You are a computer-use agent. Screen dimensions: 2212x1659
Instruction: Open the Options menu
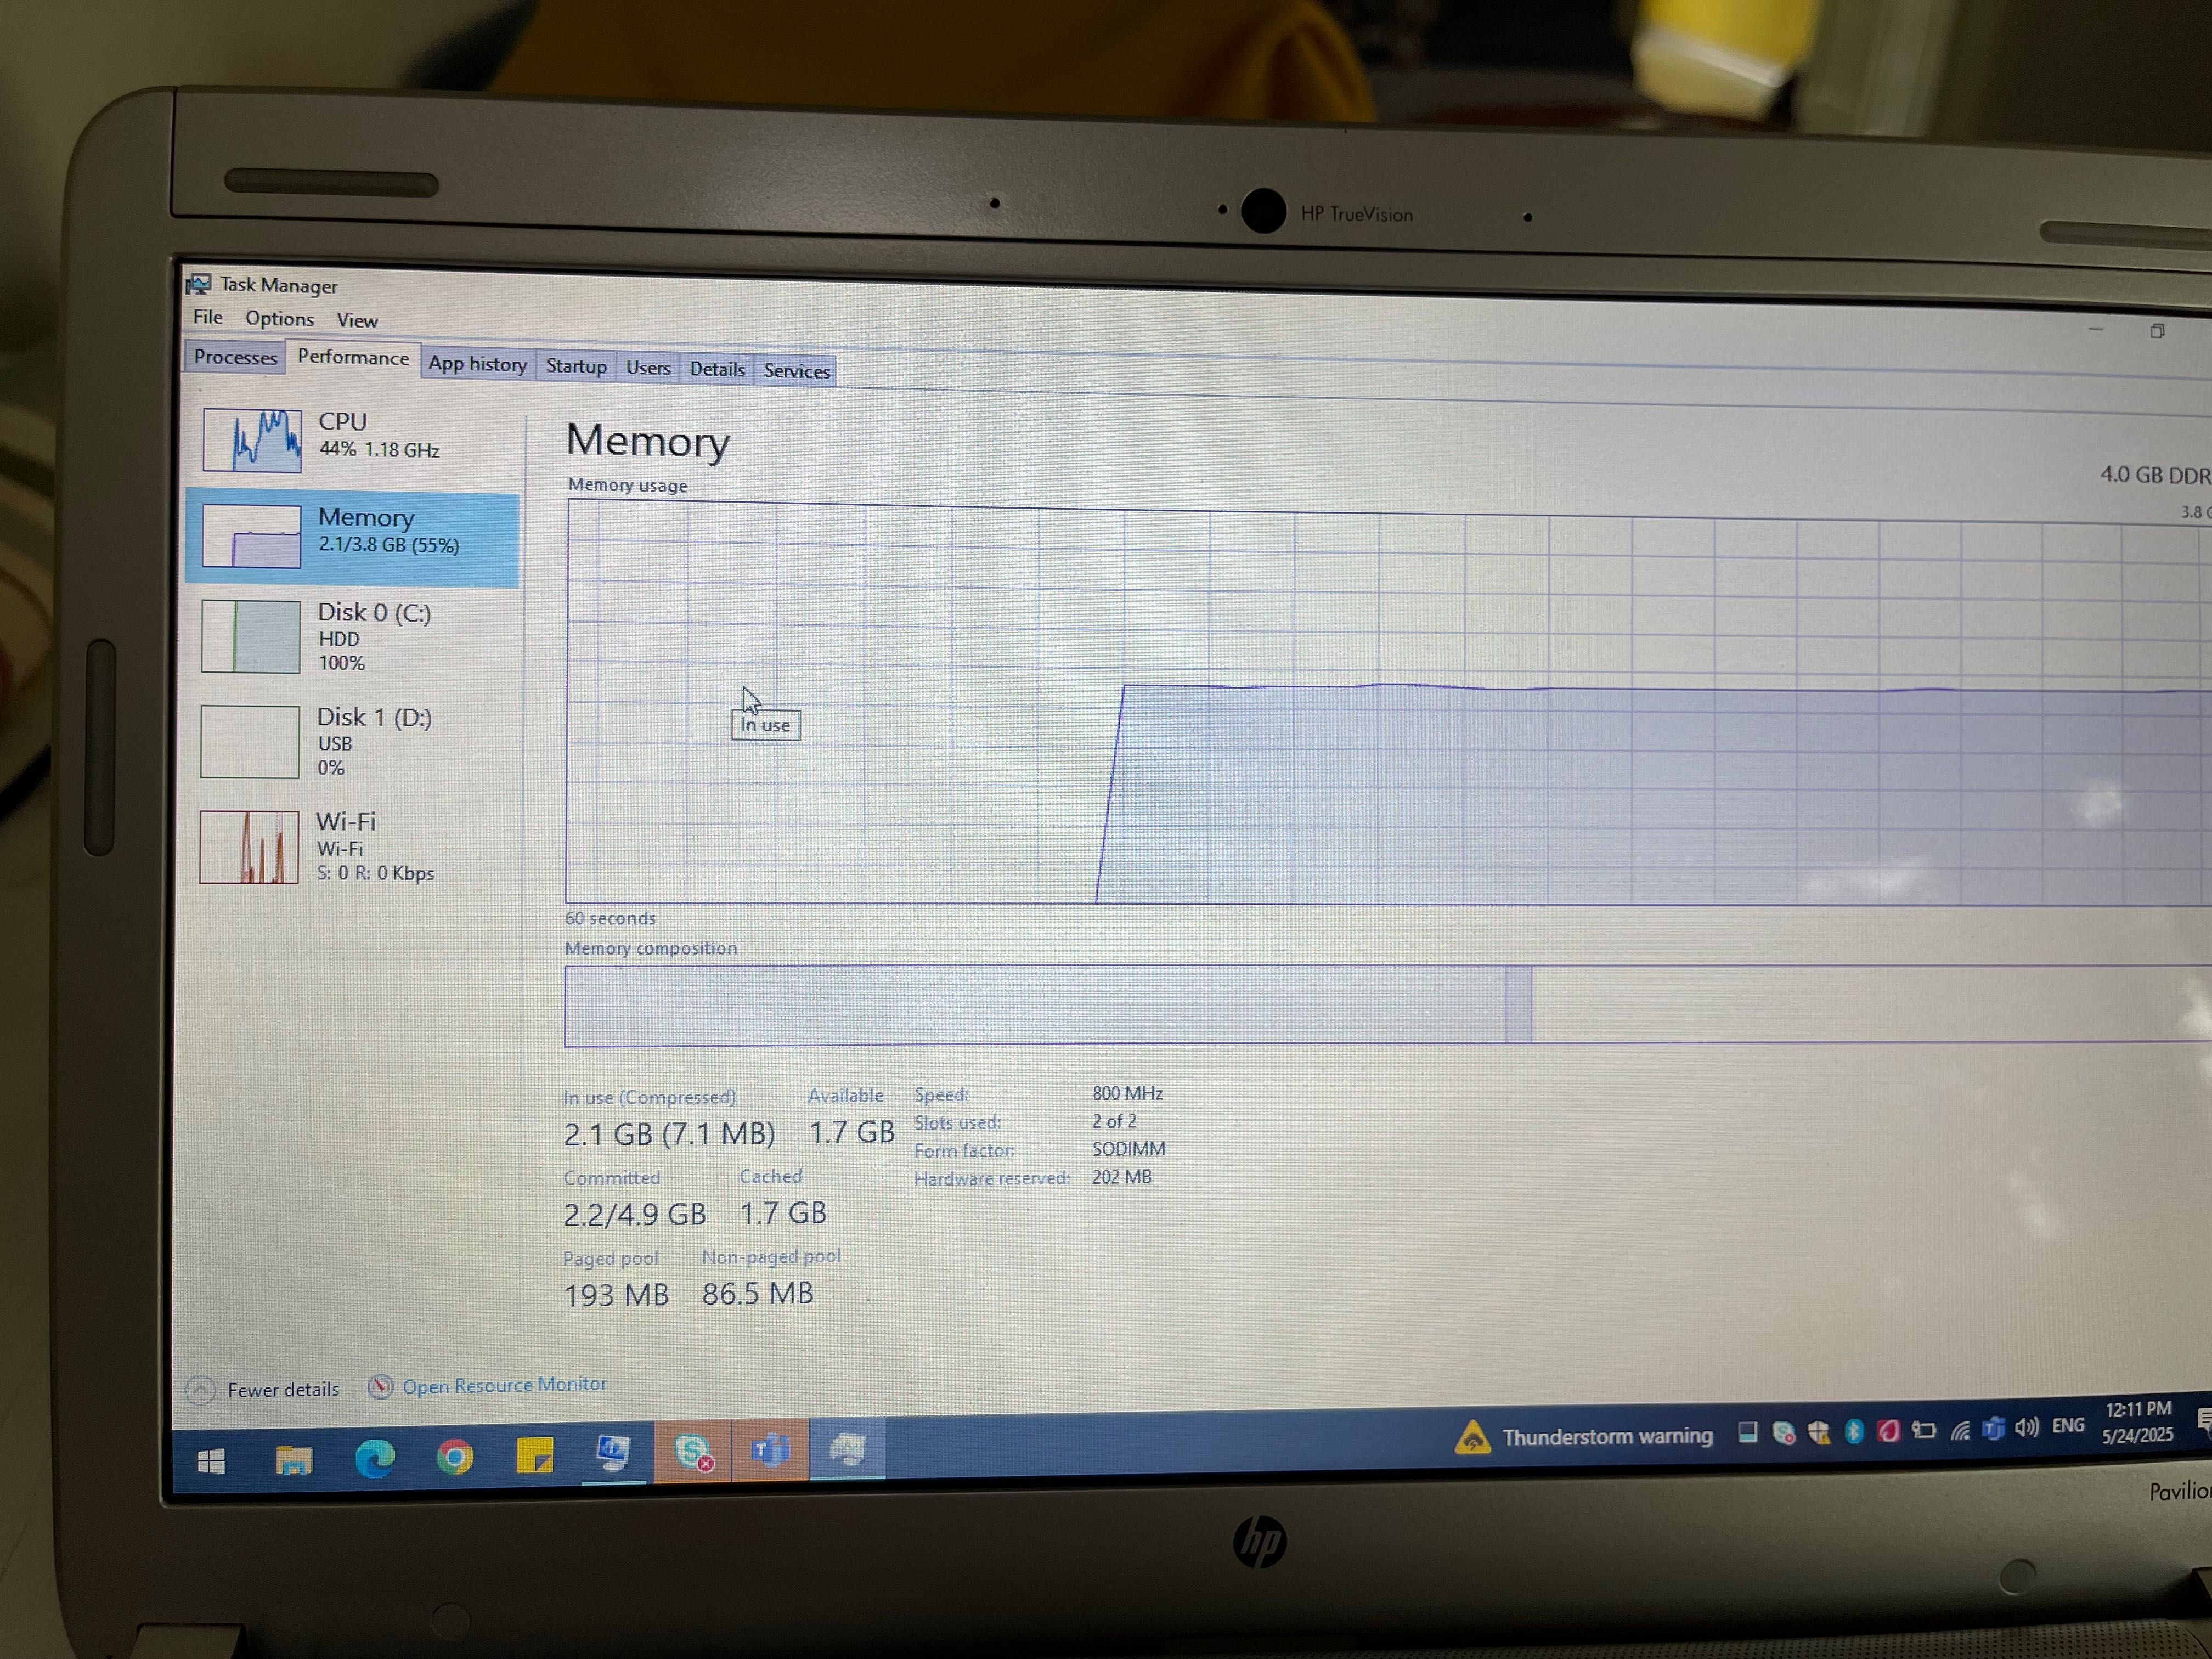(279, 319)
